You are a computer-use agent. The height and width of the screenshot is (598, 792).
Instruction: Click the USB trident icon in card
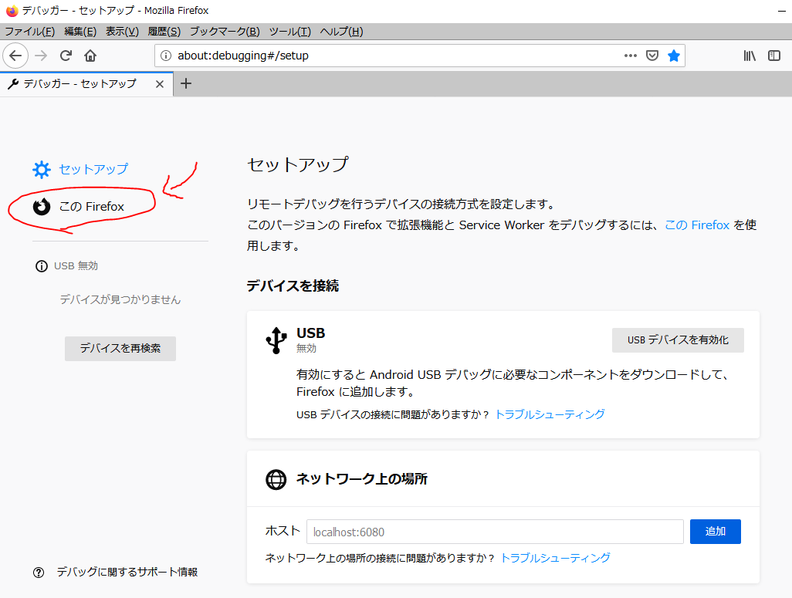(x=276, y=340)
